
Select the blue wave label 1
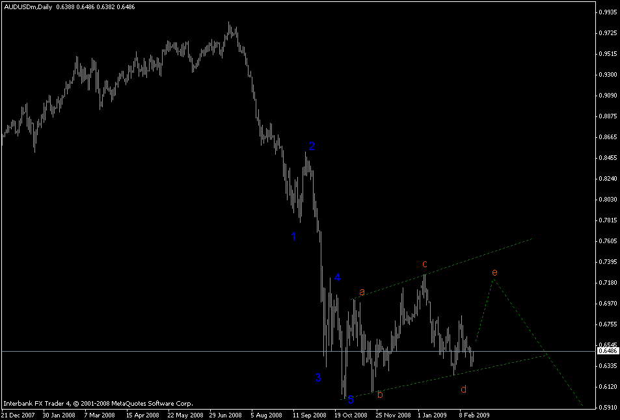click(x=293, y=237)
